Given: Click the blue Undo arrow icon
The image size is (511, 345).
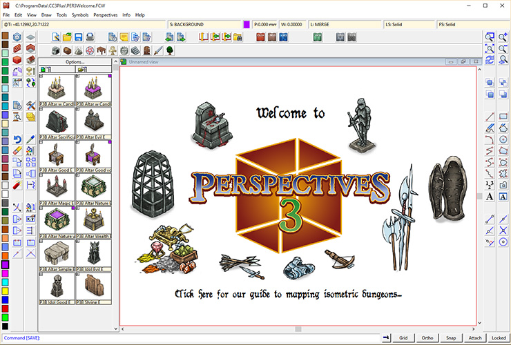Looking at the screenshot, I should (x=17, y=140).
